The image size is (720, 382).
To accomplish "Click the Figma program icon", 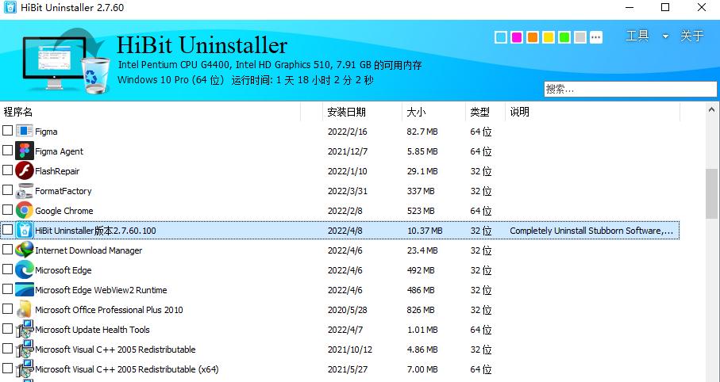I will click(x=25, y=131).
